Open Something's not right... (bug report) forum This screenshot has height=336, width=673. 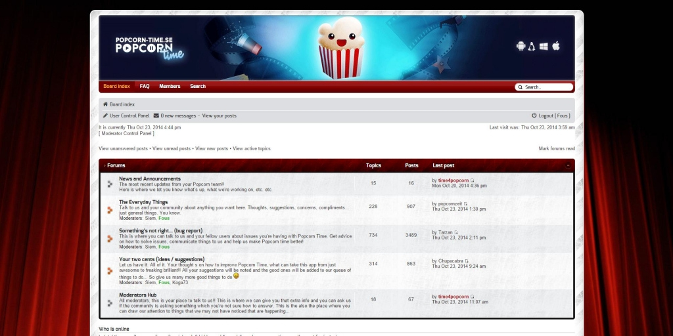tap(160, 230)
